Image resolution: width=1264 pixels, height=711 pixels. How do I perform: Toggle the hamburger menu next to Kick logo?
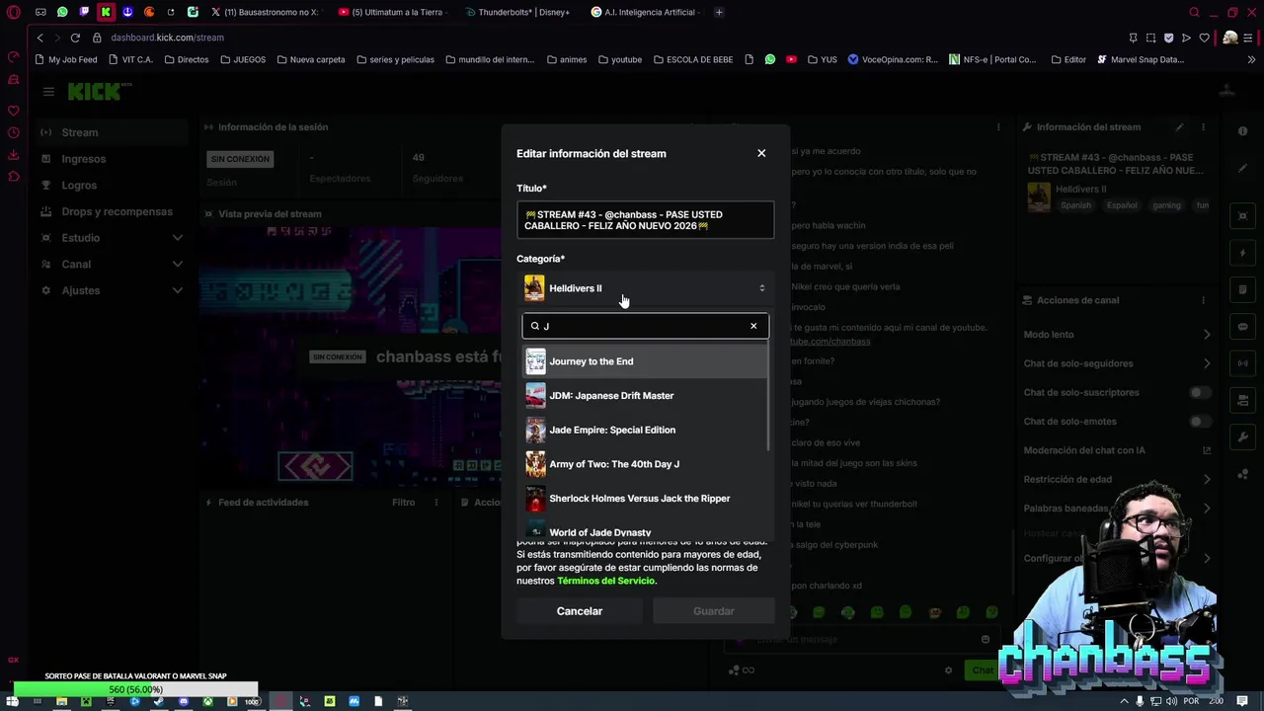coord(48,92)
